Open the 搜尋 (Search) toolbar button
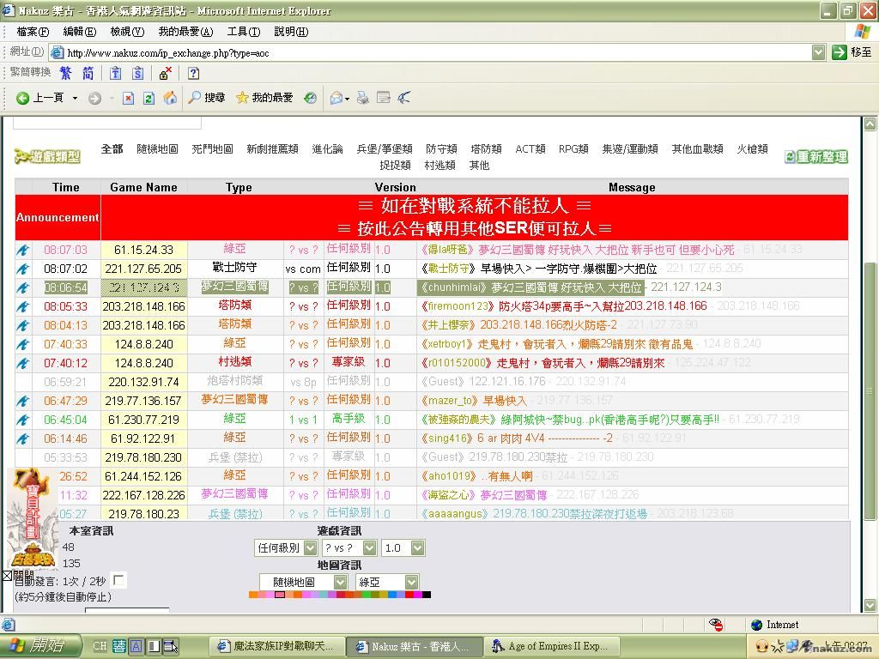The height and width of the screenshot is (659, 879). click(x=207, y=98)
